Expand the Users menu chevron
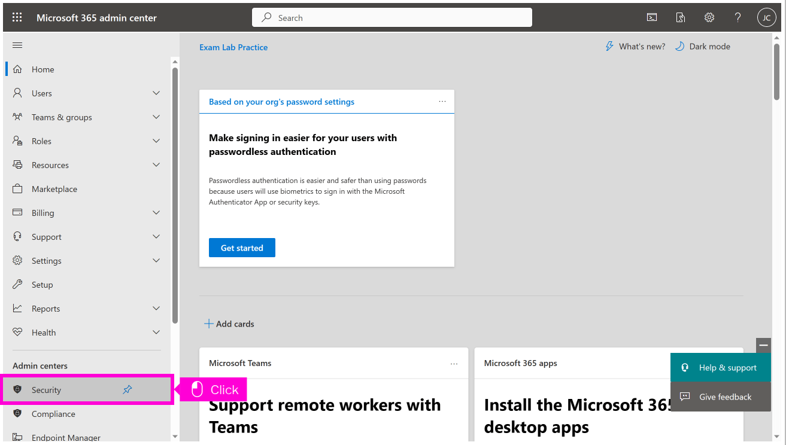 pyautogui.click(x=156, y=93)
